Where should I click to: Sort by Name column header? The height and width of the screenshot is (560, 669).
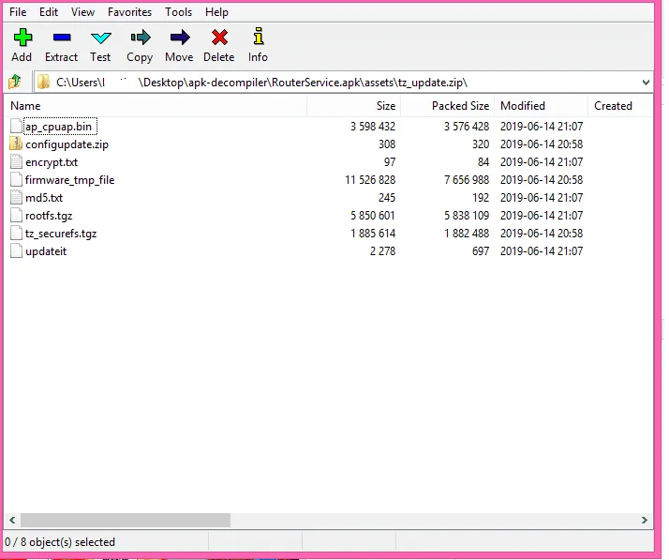click(156, 106)
